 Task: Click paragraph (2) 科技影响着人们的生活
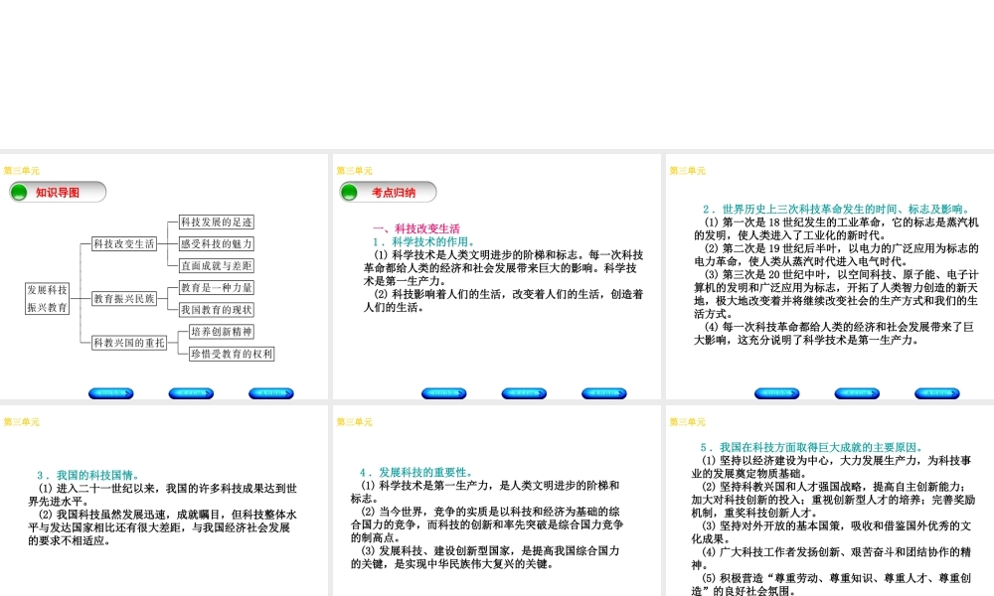[503, 301]
